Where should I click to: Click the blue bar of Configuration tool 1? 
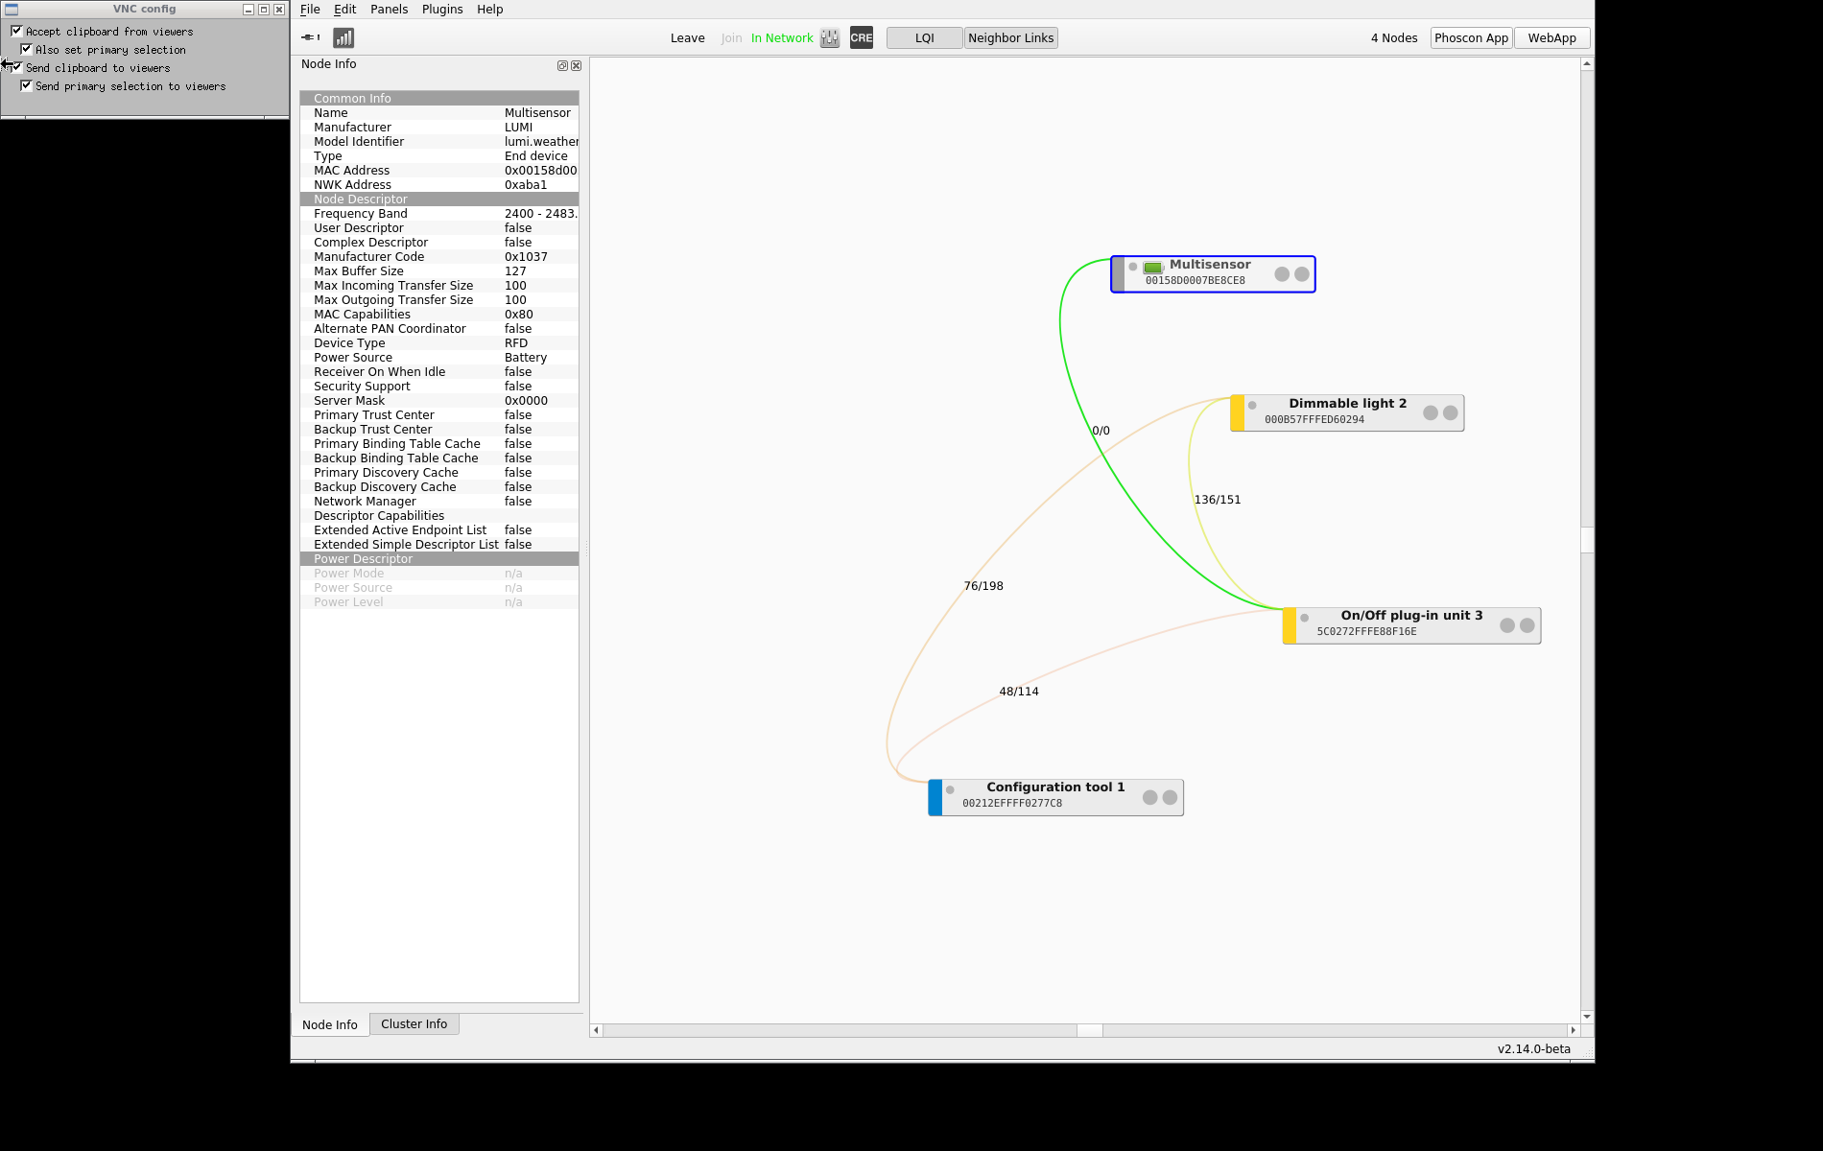[x=935, y=797]
